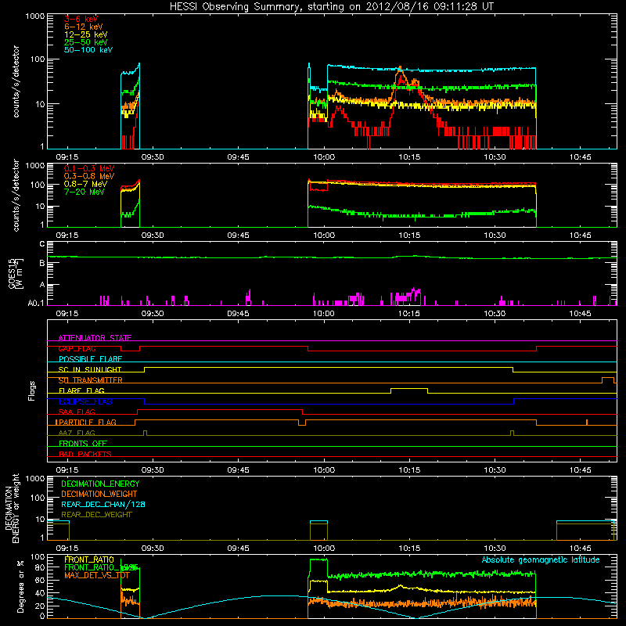Click the PARTICLE_FLAG spike after 10:45

586,423
